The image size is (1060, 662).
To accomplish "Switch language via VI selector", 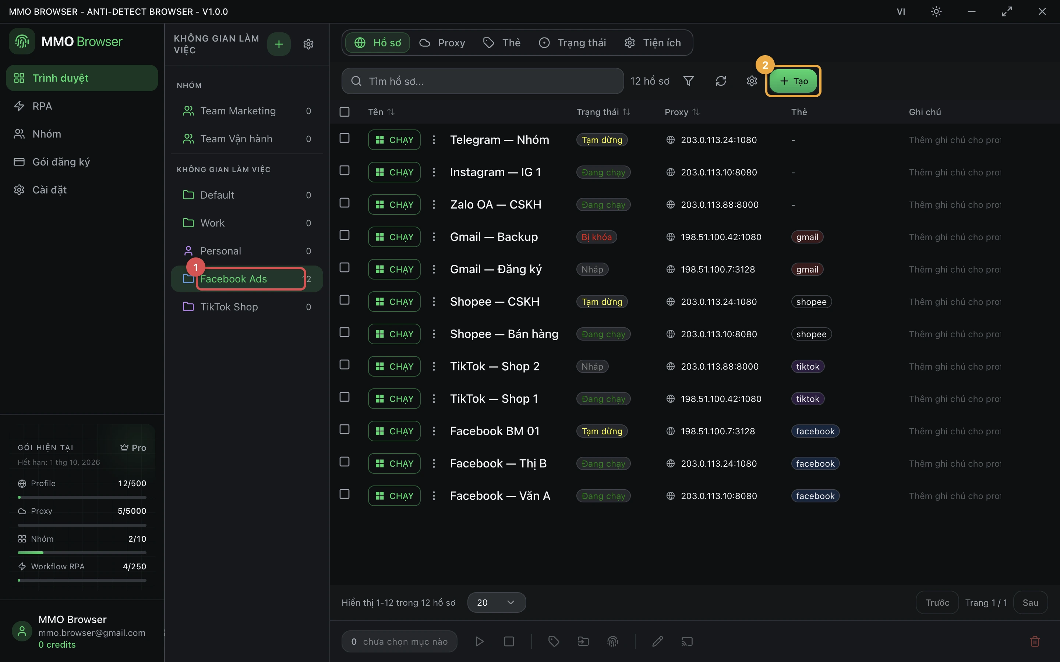I will [901, 11].
